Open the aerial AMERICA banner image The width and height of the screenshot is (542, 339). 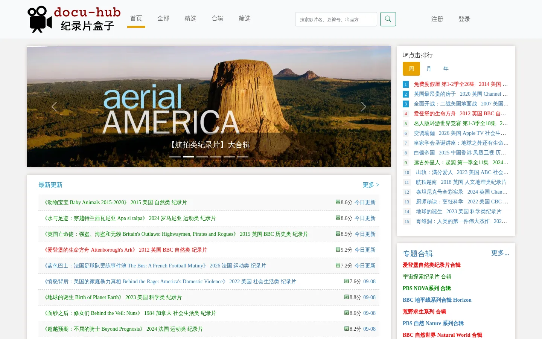tap(209, 107)
